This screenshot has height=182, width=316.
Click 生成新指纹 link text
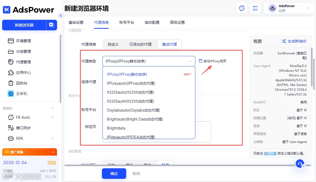click(x=297, y=41)
